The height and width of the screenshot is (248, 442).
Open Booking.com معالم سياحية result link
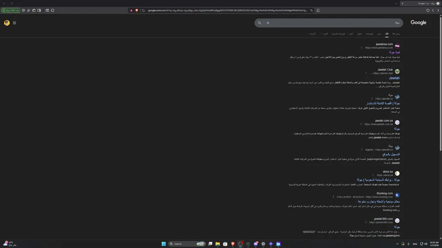(379, 201)
